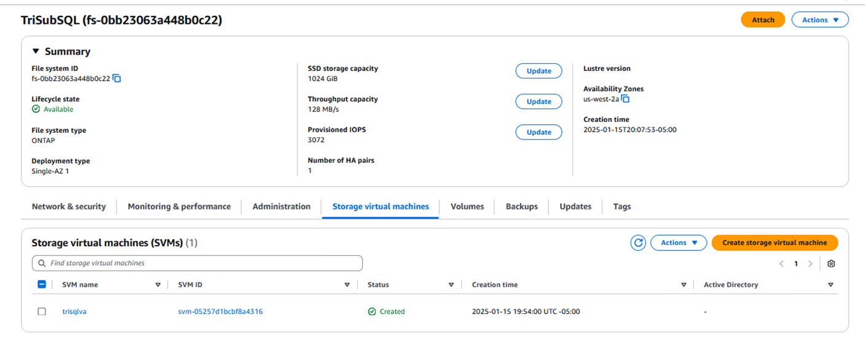Open the file system Actions dropdown
The image size is (865, 349).
(x=820, y=20)
